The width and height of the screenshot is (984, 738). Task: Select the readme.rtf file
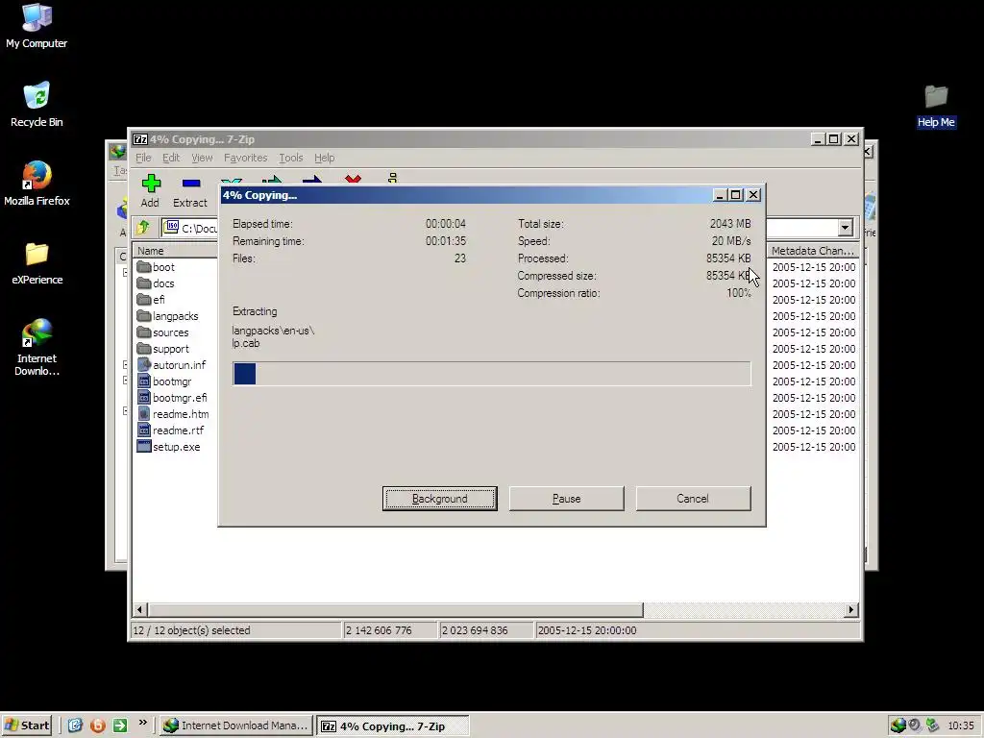tap(170, 430)
